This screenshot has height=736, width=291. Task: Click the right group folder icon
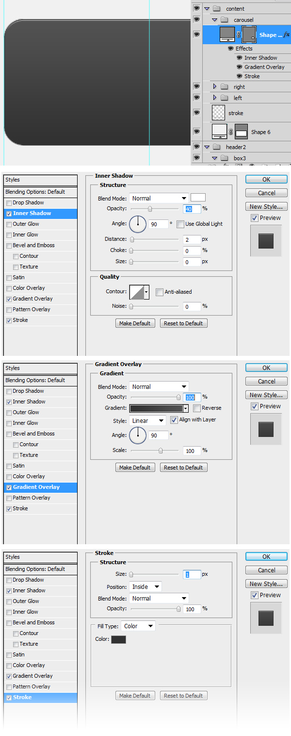tap(224, 87)
